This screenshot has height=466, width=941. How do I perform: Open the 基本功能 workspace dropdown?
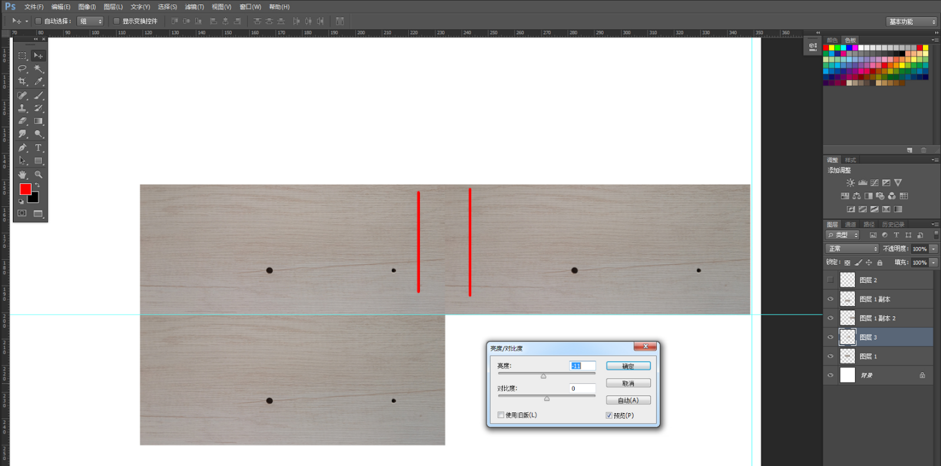pos(912,22)
